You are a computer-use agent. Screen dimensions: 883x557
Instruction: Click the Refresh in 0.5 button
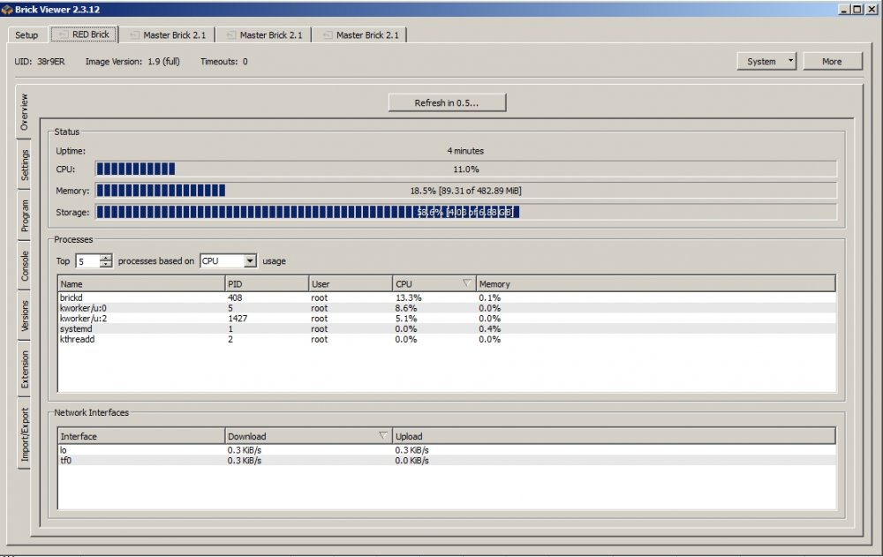tap(447, 102)
